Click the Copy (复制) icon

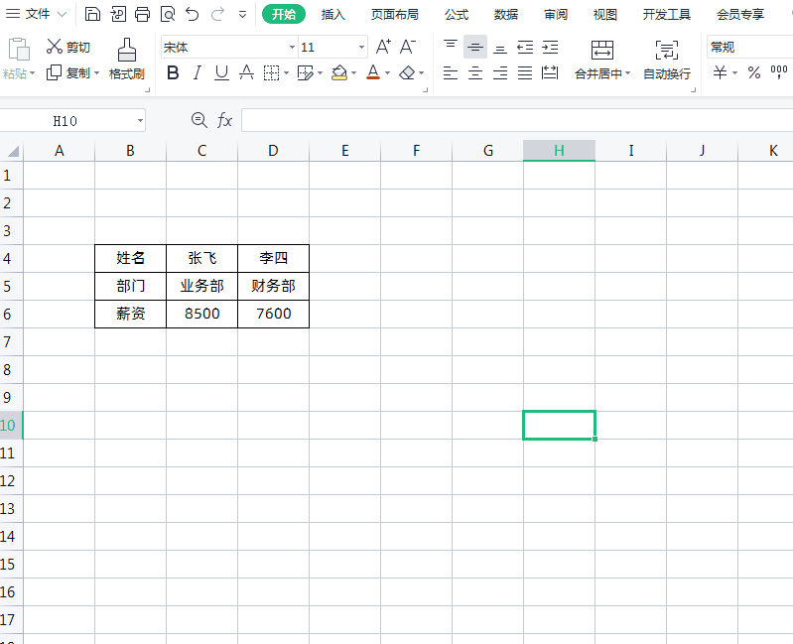tap(54, 72)
